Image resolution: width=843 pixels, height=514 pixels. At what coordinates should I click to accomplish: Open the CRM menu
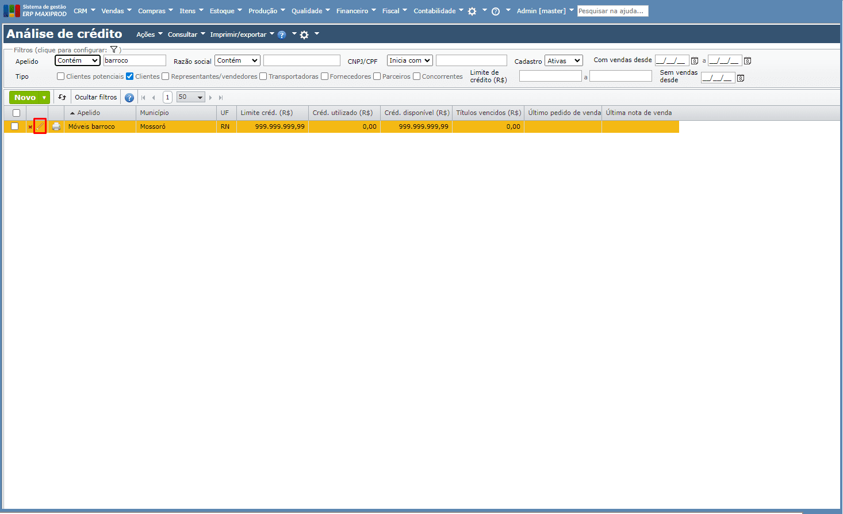85,11
